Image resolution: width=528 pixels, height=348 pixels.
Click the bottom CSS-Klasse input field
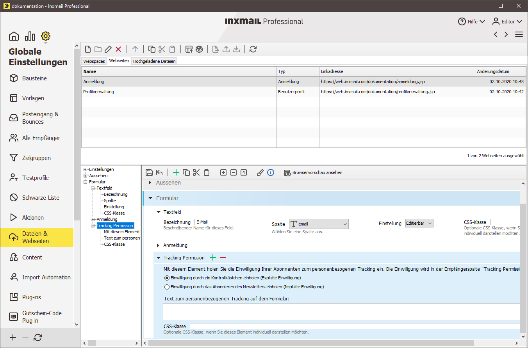point(355,326)
